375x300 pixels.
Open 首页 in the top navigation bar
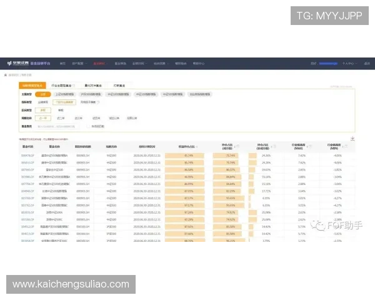[62, 64]
